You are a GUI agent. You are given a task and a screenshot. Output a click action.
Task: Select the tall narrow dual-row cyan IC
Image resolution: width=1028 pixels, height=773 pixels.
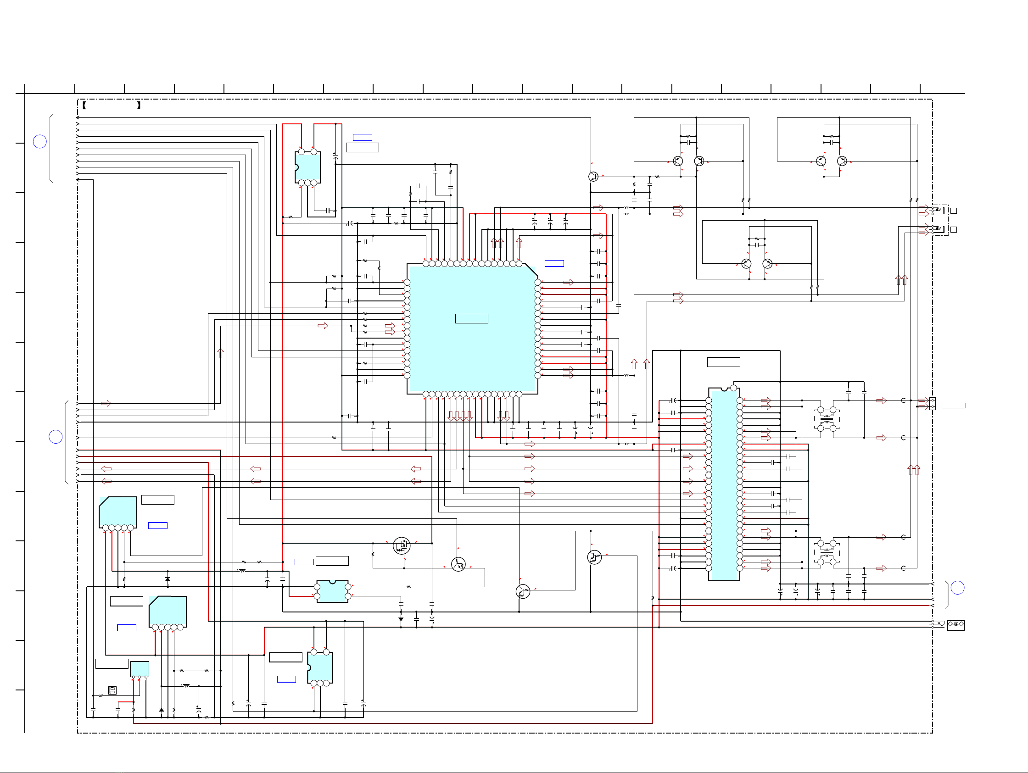point(724,484)
